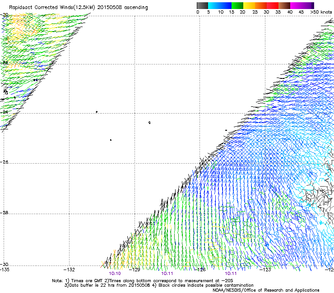Click the note 'Times are GMT'
The image size is (334, 293).
tap(87, 281)
